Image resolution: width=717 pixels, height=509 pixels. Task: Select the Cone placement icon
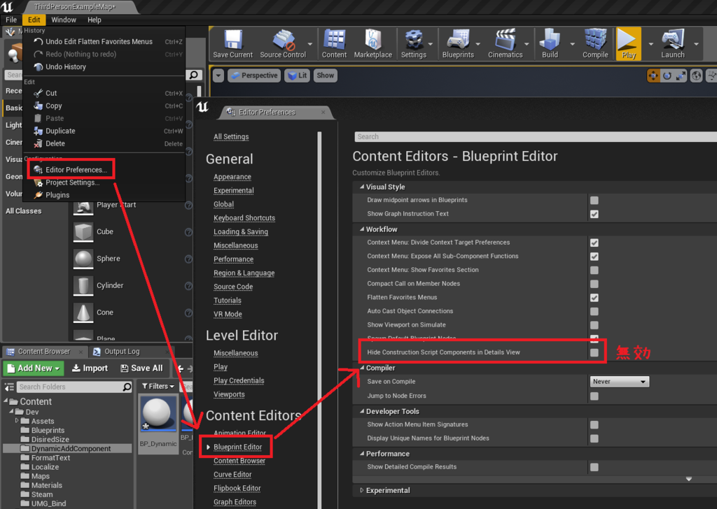coord(83,313)
